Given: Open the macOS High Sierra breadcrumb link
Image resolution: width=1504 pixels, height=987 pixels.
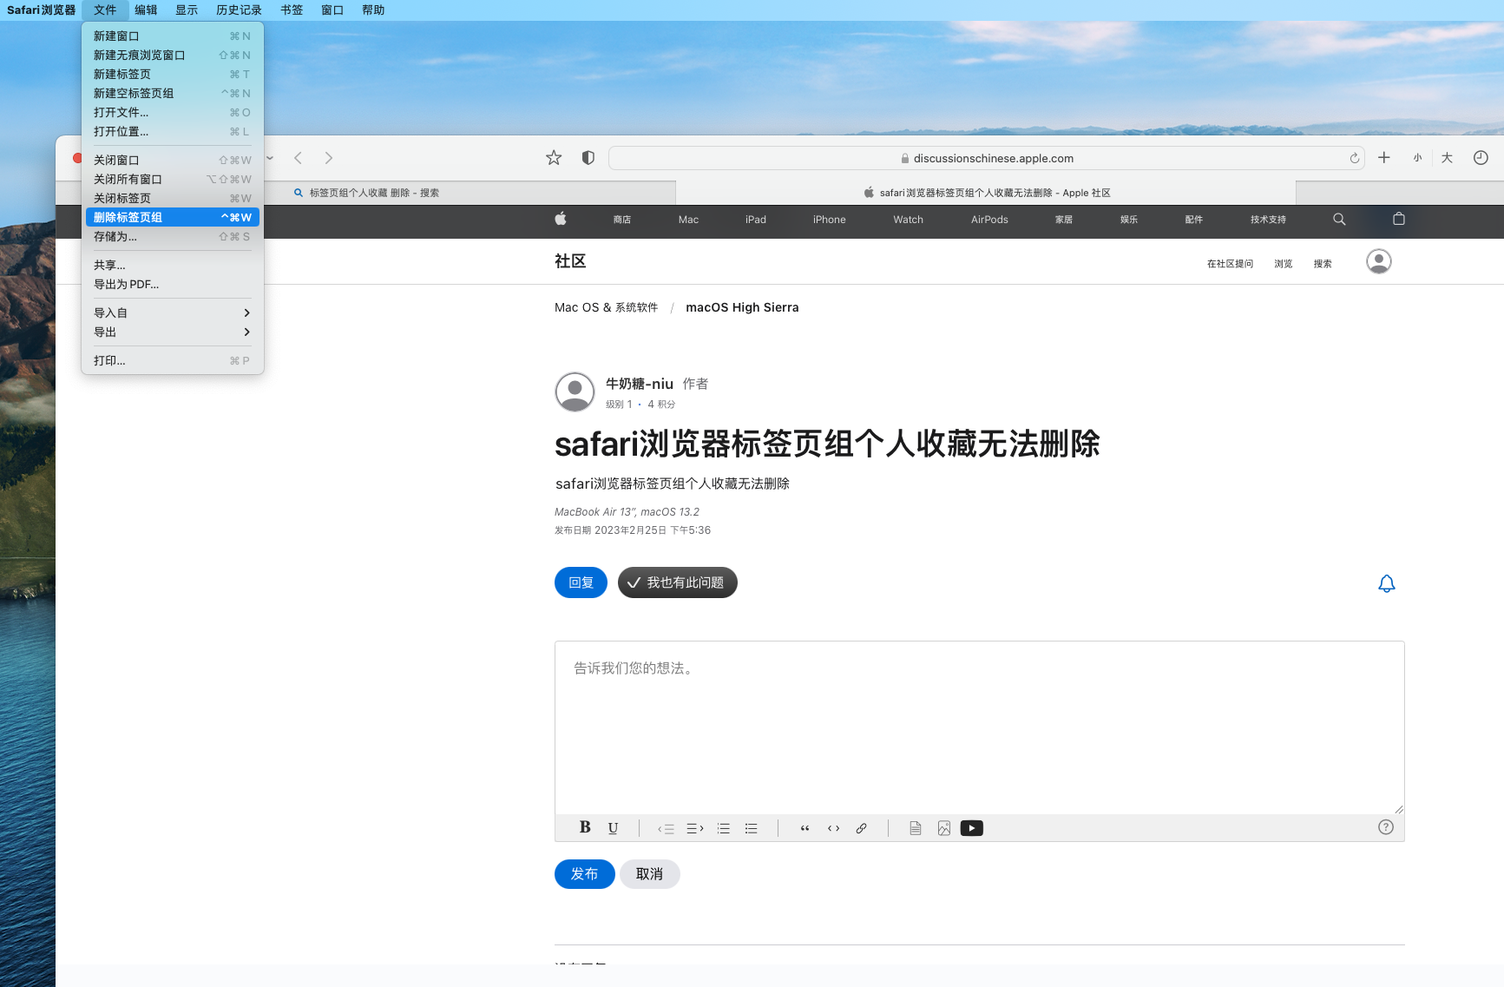Looking at the screenshot, I should coord(742,307).
